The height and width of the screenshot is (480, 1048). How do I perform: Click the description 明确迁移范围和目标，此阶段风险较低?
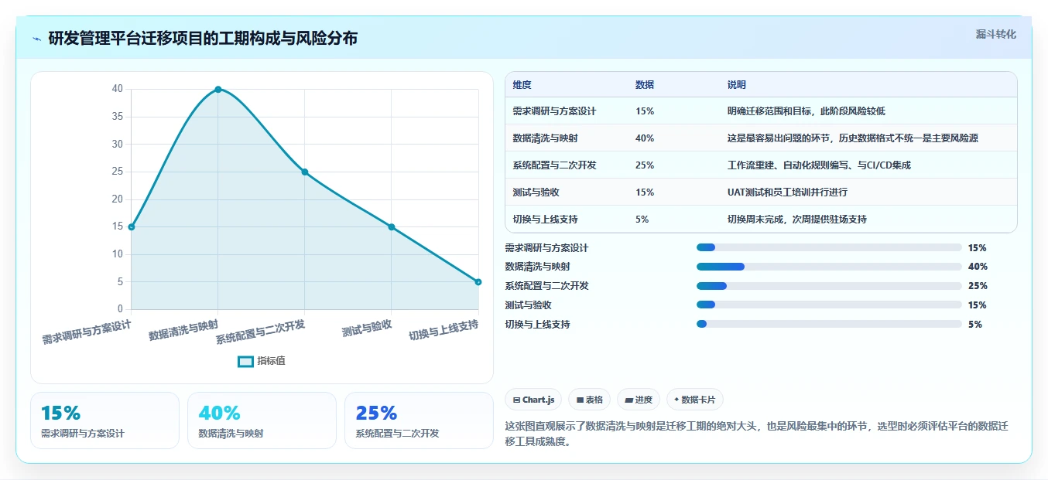point(807,111)
